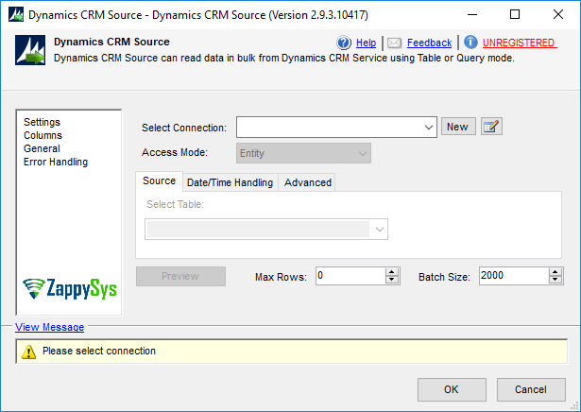Decrease Max Rows with down arrow

coord(392,280)
